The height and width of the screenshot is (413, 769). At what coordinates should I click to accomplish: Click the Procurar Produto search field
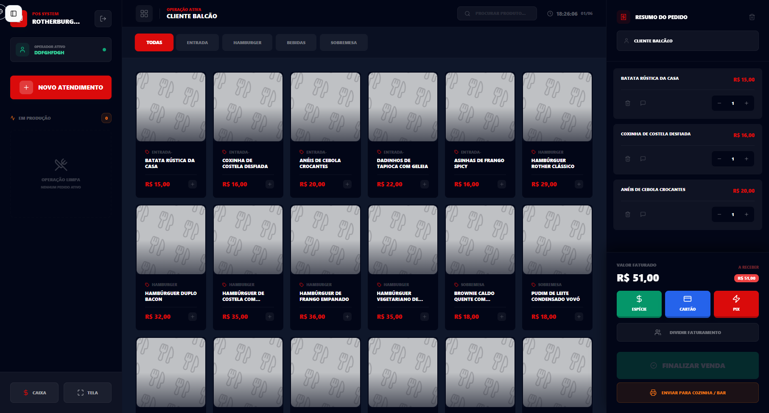tap(497, 14)
